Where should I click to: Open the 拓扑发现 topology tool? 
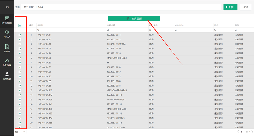click(7, 62)
